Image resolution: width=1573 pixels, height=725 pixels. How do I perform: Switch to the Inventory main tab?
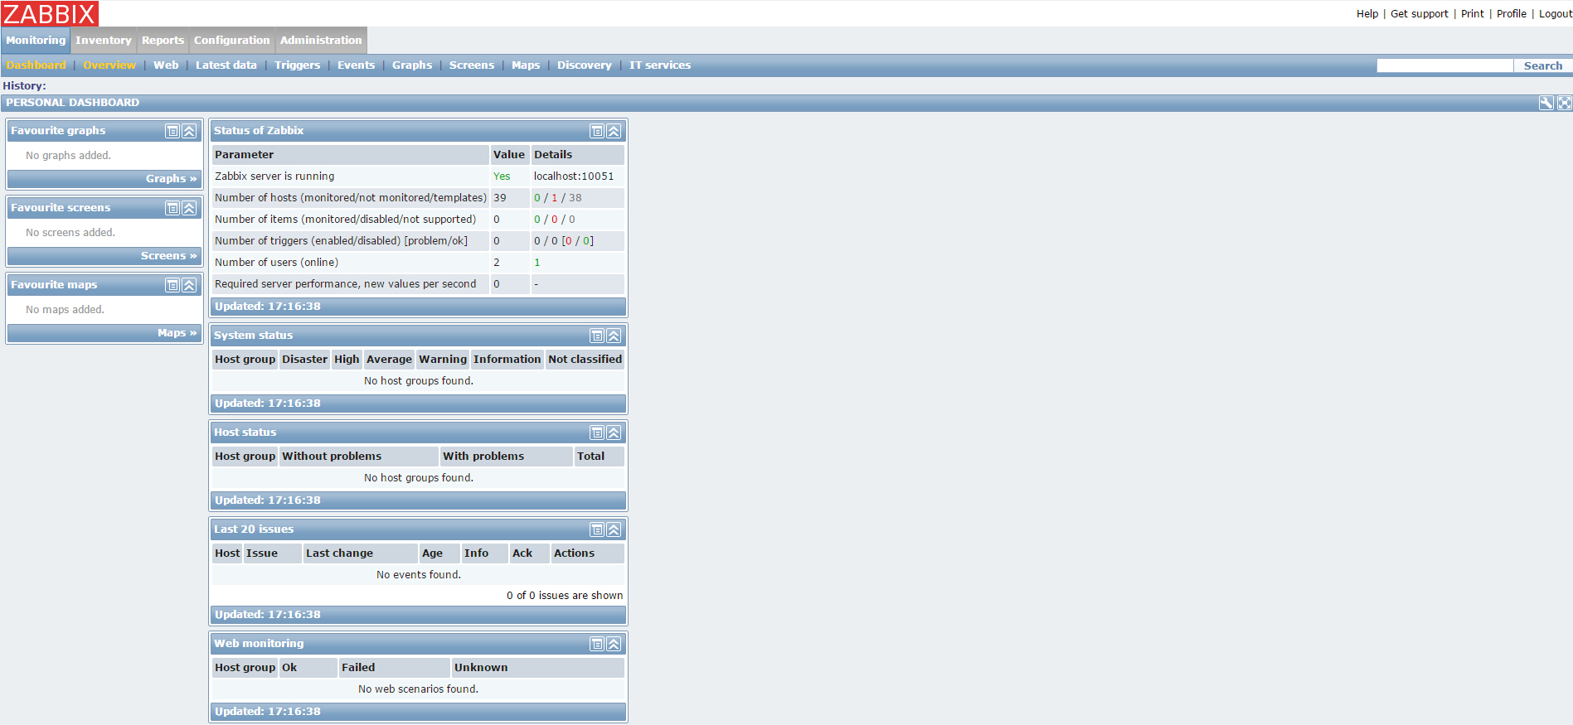click(x=104, y=41)
